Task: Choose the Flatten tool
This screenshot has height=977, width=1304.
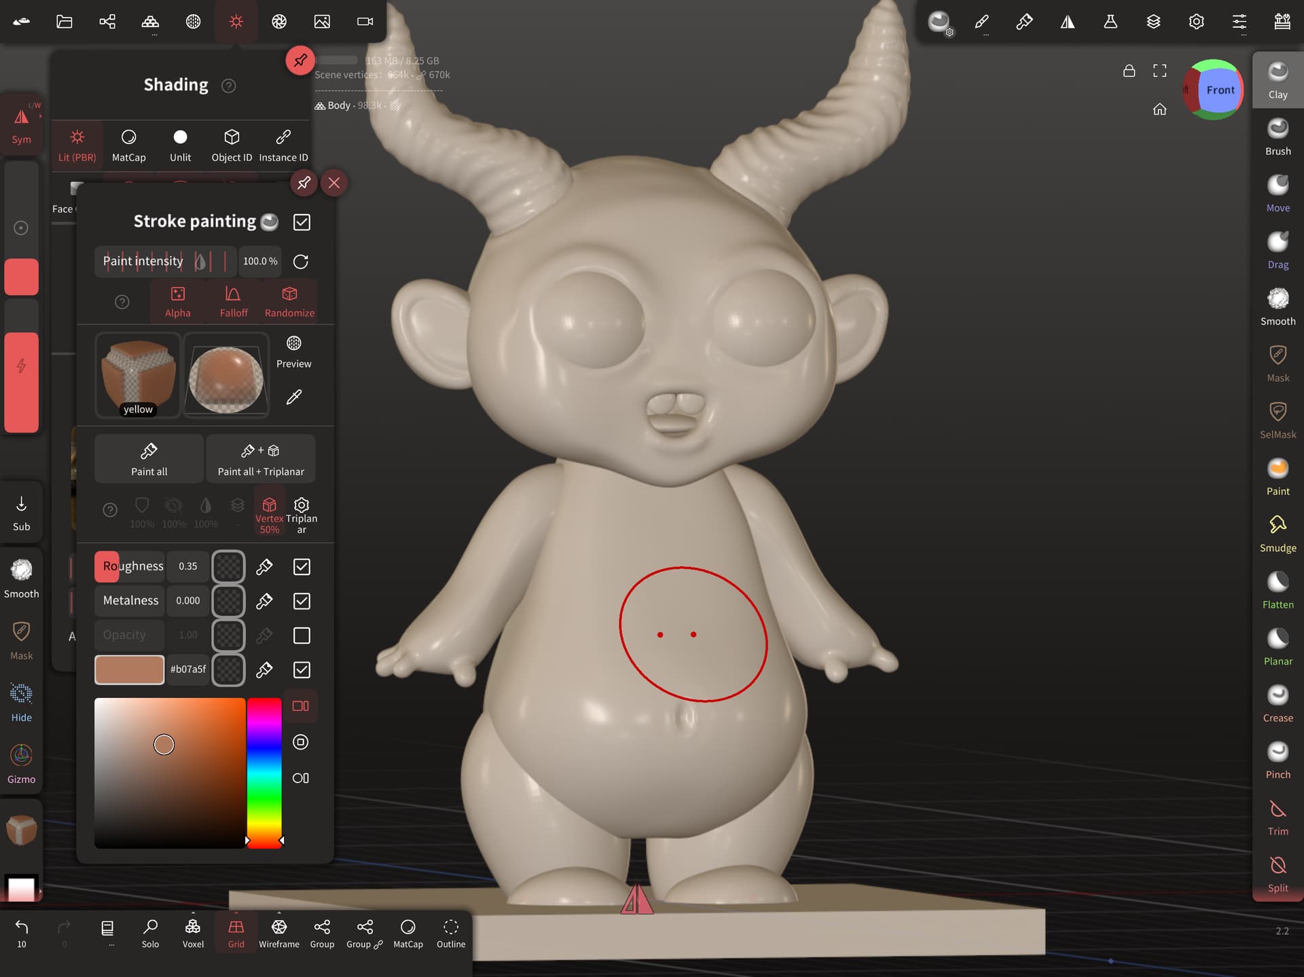Action: 1277,589
